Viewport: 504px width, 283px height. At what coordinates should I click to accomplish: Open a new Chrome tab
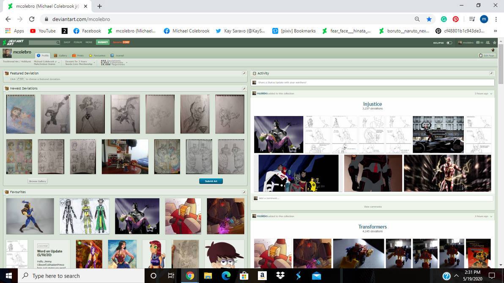click(100, 6)
